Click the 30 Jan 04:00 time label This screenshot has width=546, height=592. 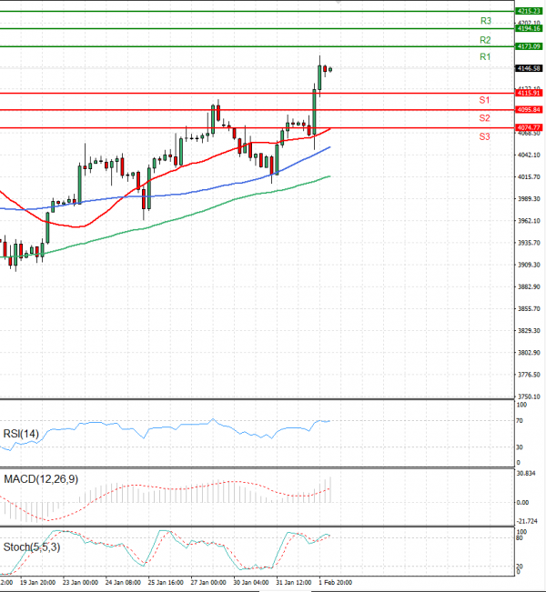(251, 583)
